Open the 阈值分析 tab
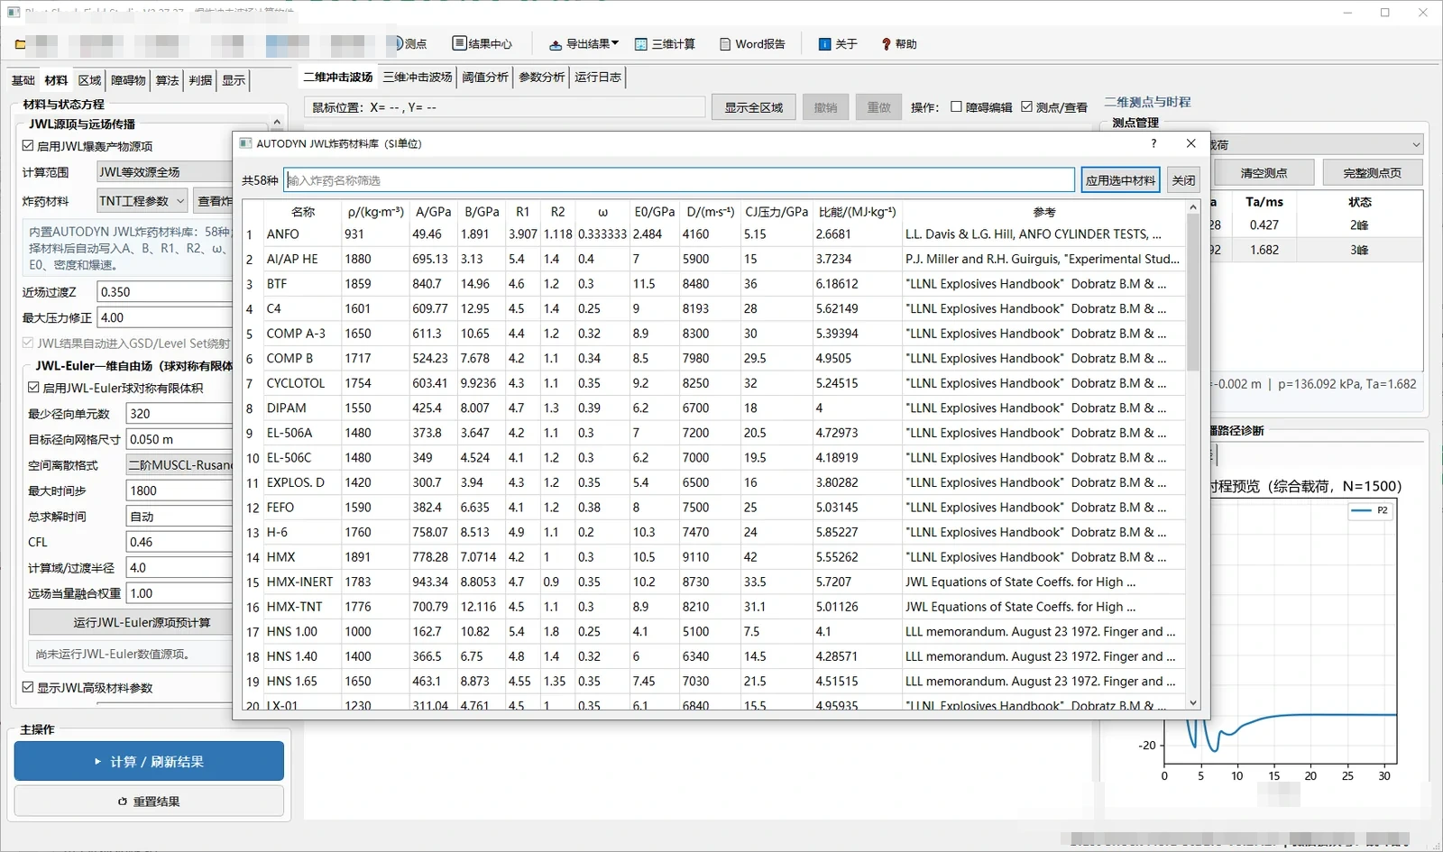Image resolution: width=1443 pixels, height=852 pixels. click(x=485, y=78)
